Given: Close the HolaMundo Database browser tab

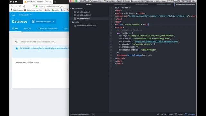Looking at the screenshot, I should (x=51, y=2).
